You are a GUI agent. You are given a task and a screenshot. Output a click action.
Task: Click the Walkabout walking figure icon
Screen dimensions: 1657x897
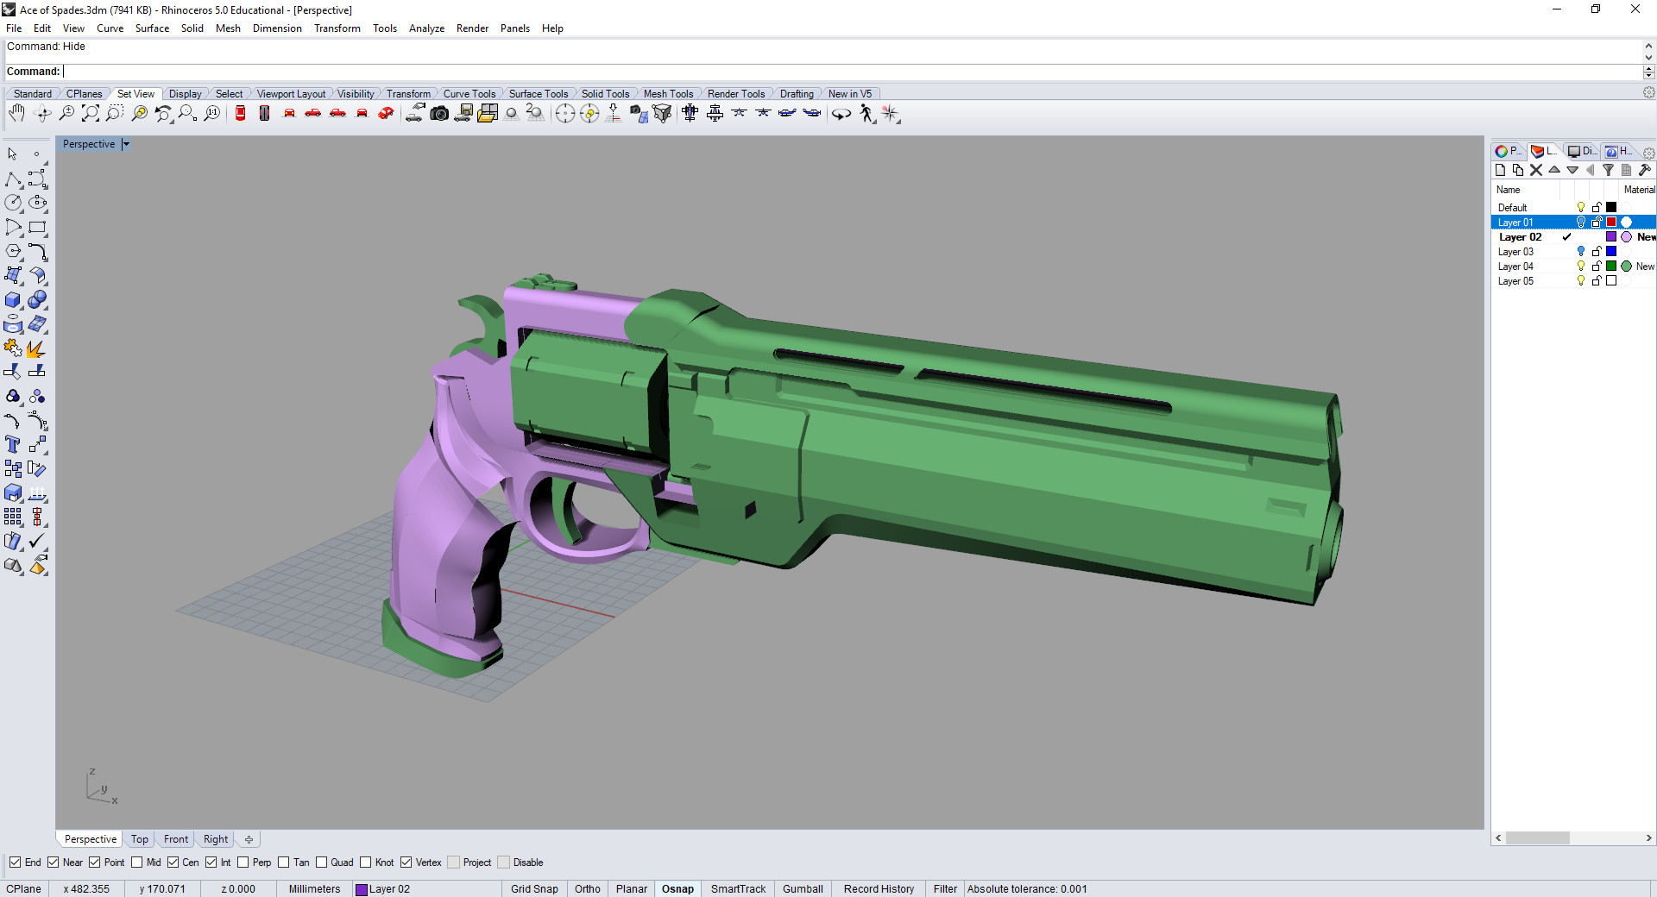tap(866, 114)
